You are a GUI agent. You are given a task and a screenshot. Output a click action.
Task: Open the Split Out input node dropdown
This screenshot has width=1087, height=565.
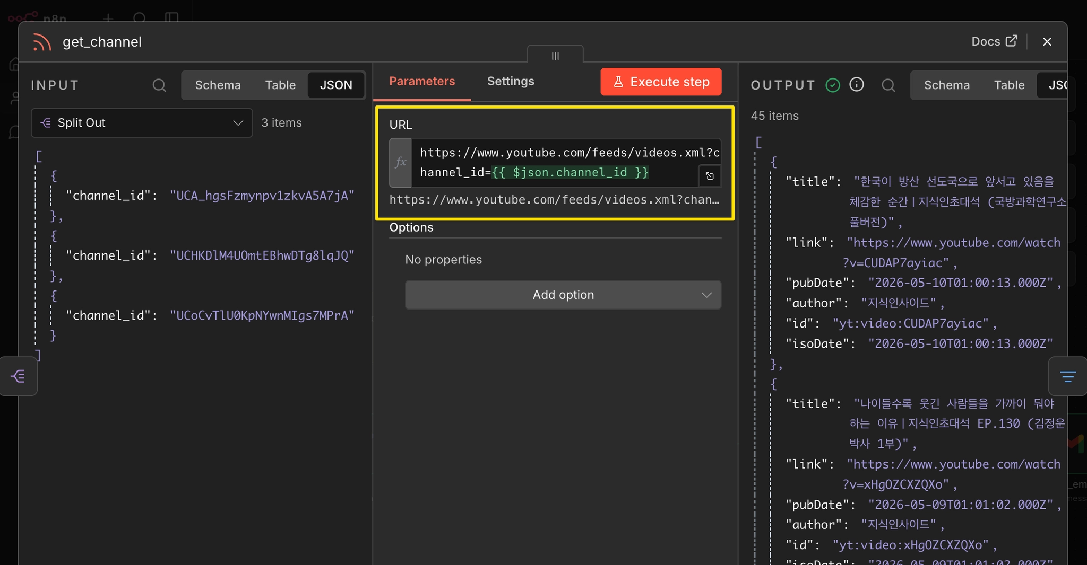click(x=142, y=123)
